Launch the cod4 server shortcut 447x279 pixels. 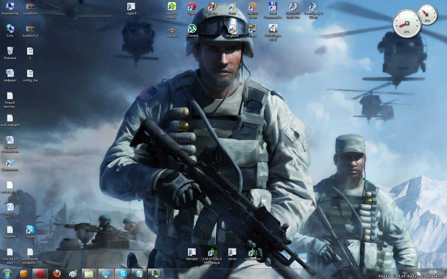tap(253, 254)
